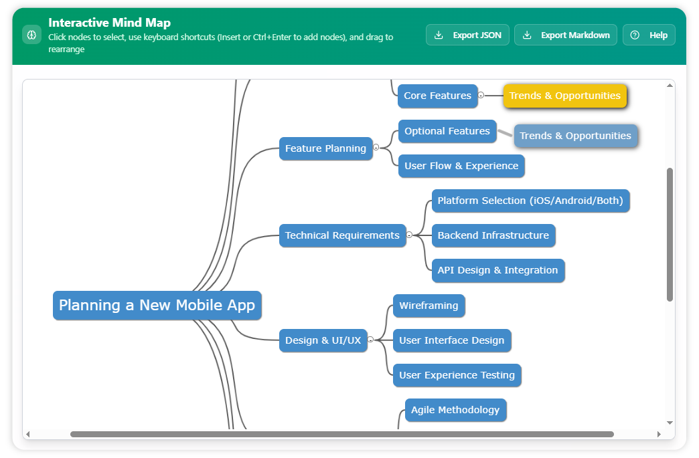Viewport: 699px width, 458px height.
Task: Select the Agile Methodology node
Action: (x=455, y=410)
